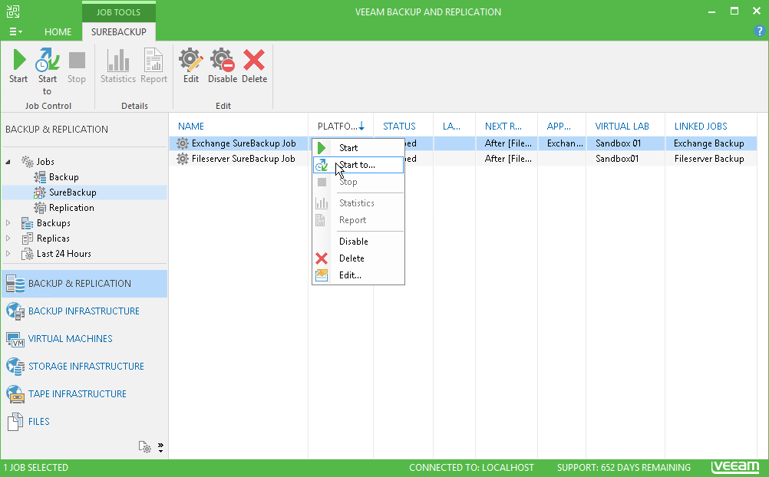Select the Exchange SureBackup Job row
This screenshot has width=769, height=477.
(463, 143)
